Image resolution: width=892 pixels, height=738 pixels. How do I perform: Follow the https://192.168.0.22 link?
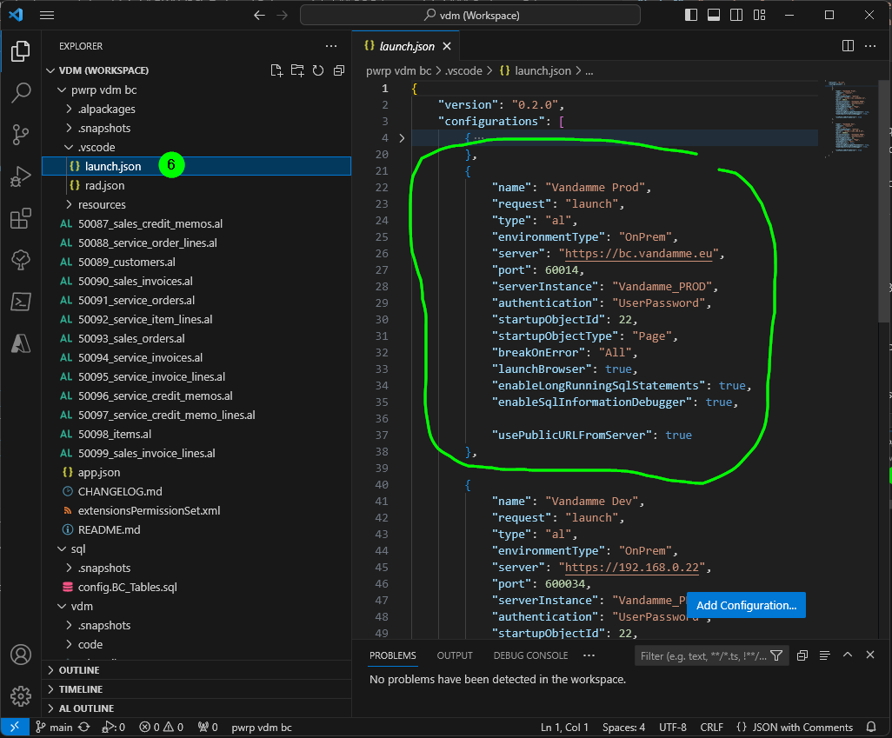click(631, 568)
